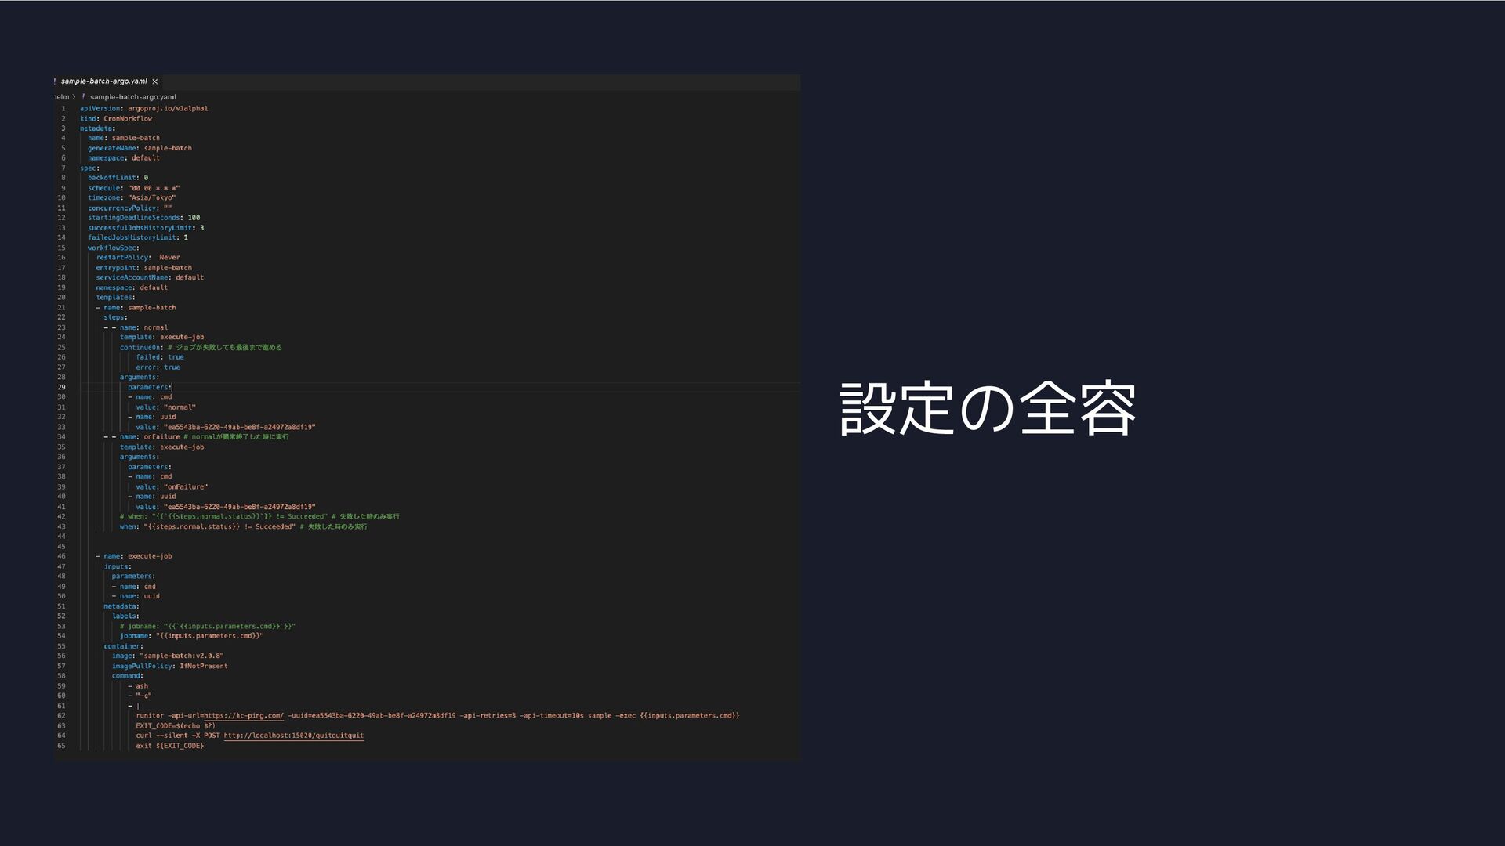Open the localhost:15020/quitquitquit link
1505x846 pixels.
(293, 736)
